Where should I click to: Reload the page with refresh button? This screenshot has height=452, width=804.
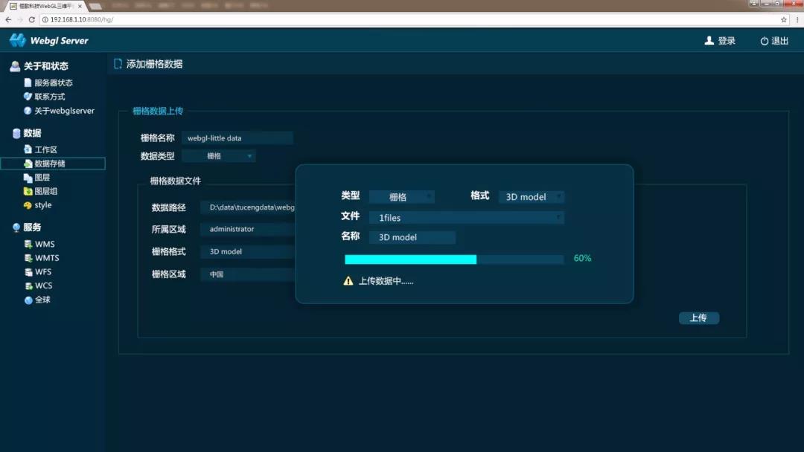pyautogui.click(x=32, y=19)
